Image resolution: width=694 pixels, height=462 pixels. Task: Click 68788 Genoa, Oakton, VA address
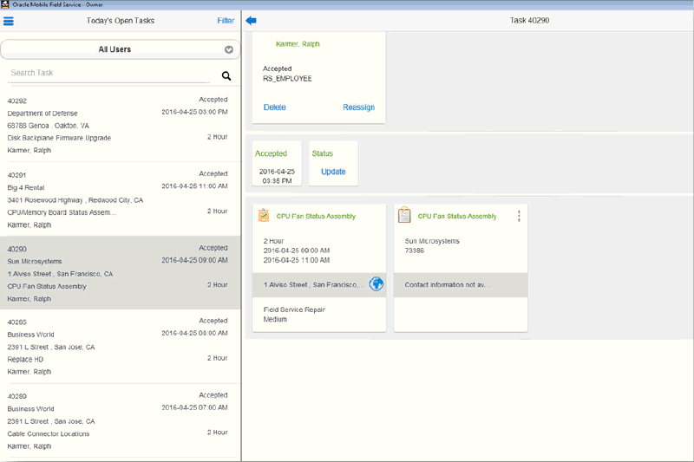point(48,126)
